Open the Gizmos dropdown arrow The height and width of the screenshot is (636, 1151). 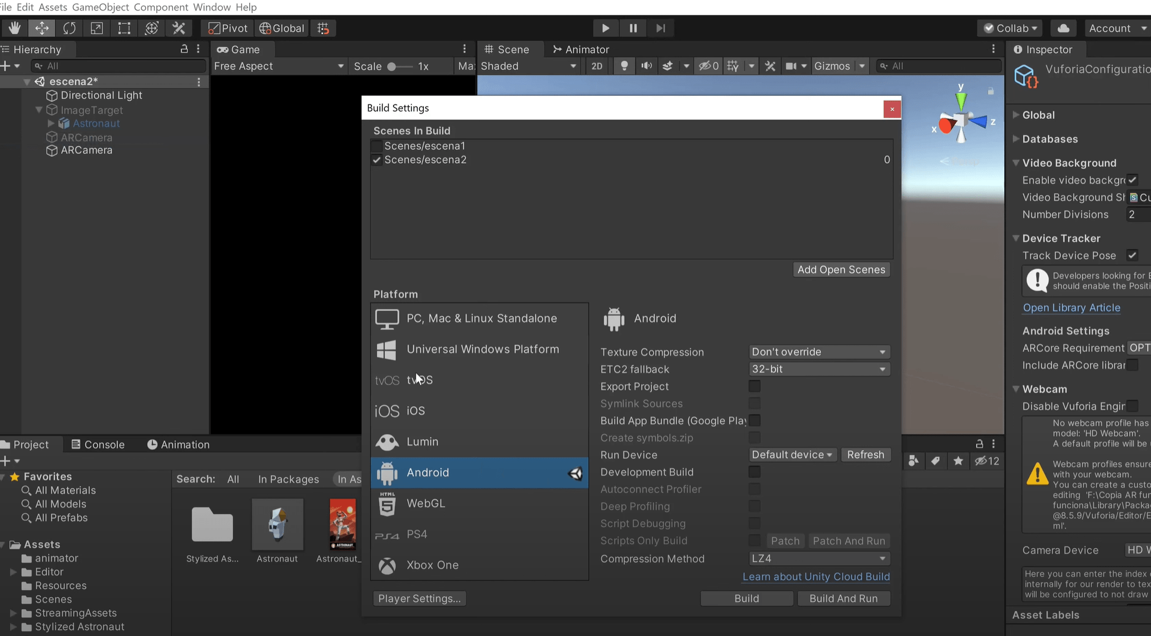(862, 66)
